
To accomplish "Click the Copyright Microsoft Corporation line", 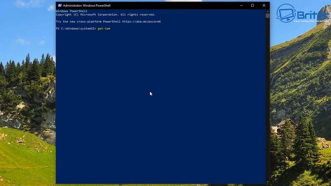I will pos(106,14).
